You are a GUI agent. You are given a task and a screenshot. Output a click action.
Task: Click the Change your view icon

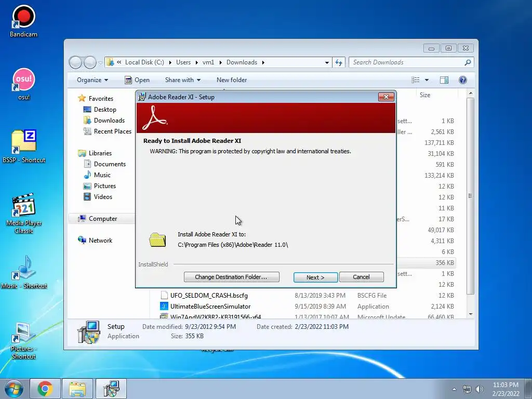(x=415, y=80)
